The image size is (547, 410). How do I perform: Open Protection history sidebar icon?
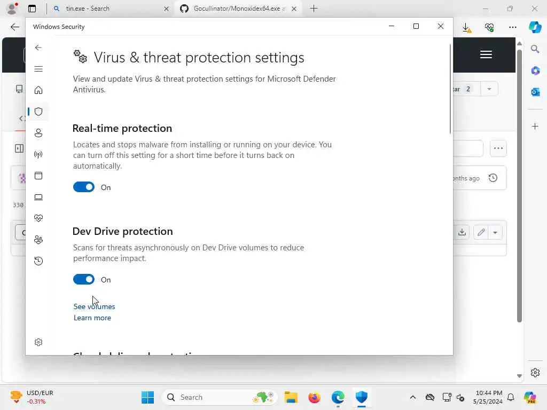(x=38, y=261)
